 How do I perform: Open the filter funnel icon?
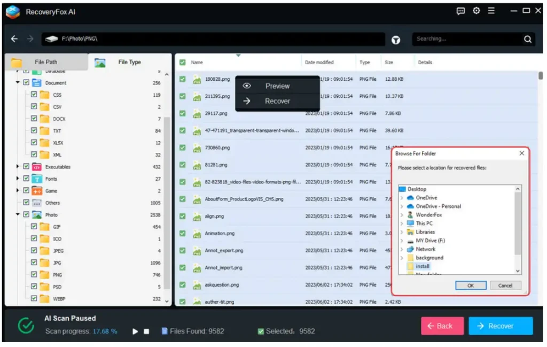[x=396, y=40]
